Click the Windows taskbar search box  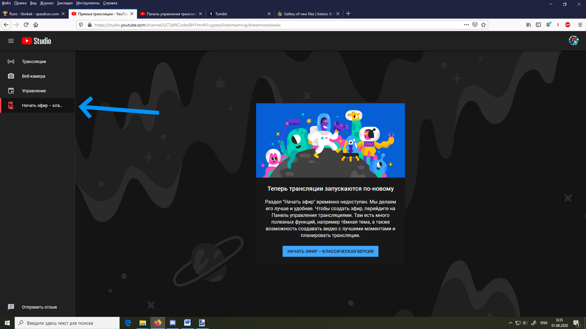pyautogui.click(x=67, y=323)
